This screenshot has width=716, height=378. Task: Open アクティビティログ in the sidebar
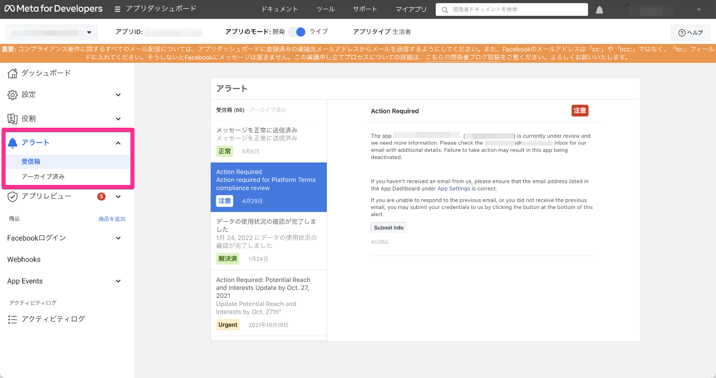pos(53,319)
